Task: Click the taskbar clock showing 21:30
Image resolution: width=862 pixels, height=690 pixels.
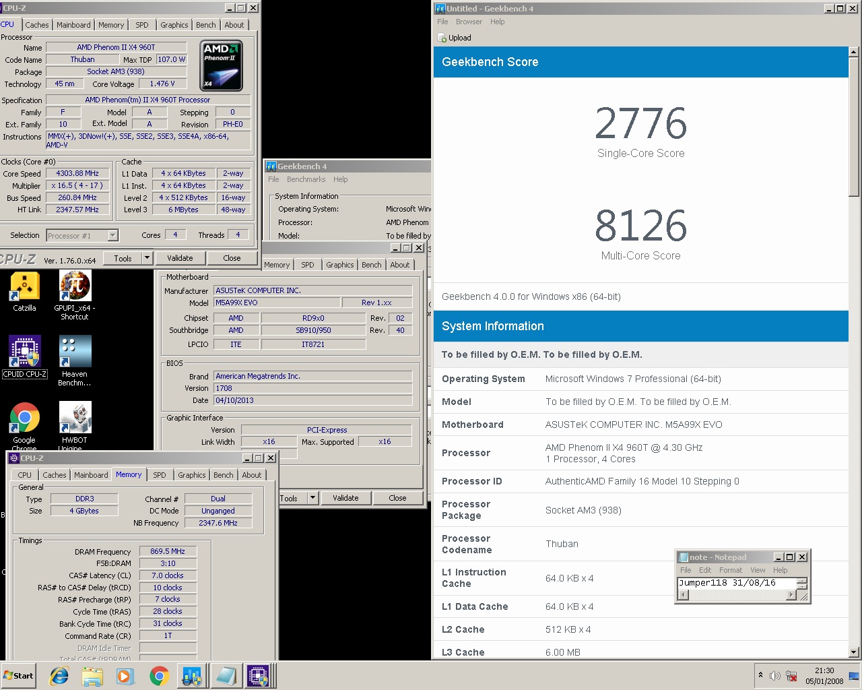Action: coord(824,676)
